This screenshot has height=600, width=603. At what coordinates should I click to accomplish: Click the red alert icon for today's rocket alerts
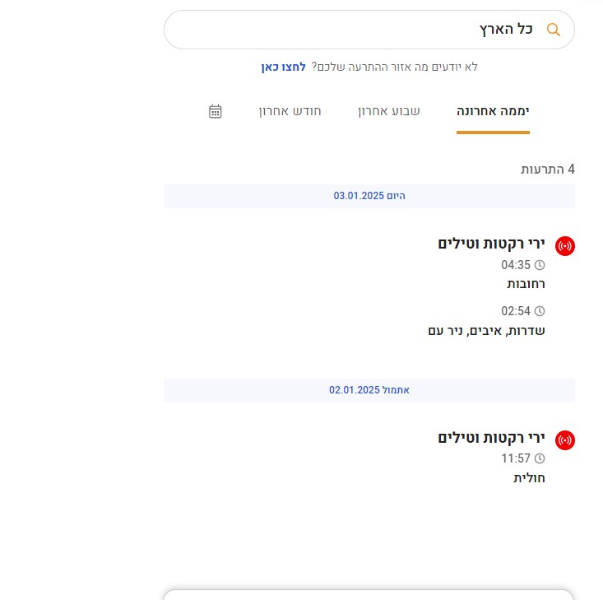click(x=565, y=245)
